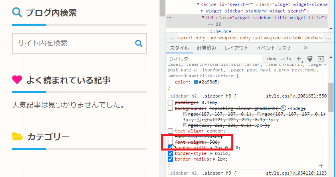The width and height of the screenshot is (336, 177).
Task: Click the paint roller element state icon
Action: tap(310, 59)
